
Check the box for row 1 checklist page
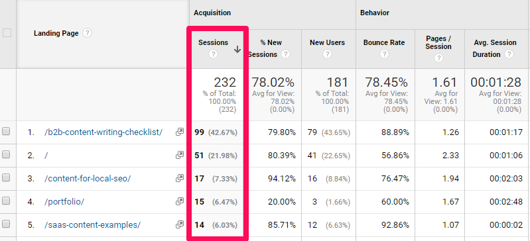(6, 132)
